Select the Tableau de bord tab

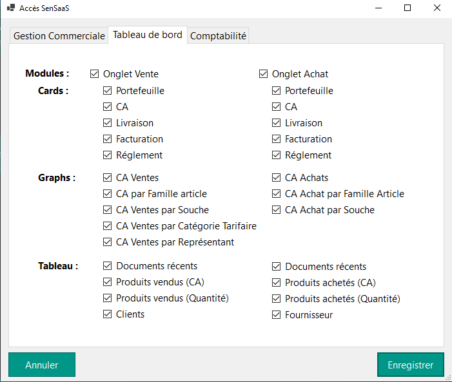coord(148,35)
